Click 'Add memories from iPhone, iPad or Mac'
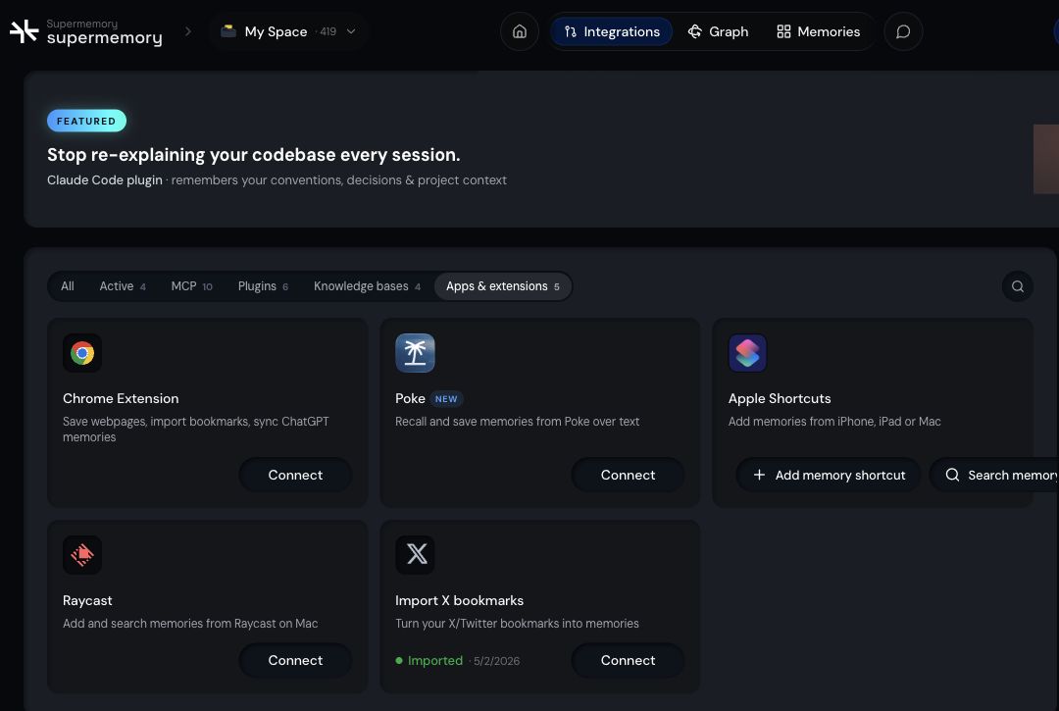Screen dimensions: 1059x711 click(834, 422)
